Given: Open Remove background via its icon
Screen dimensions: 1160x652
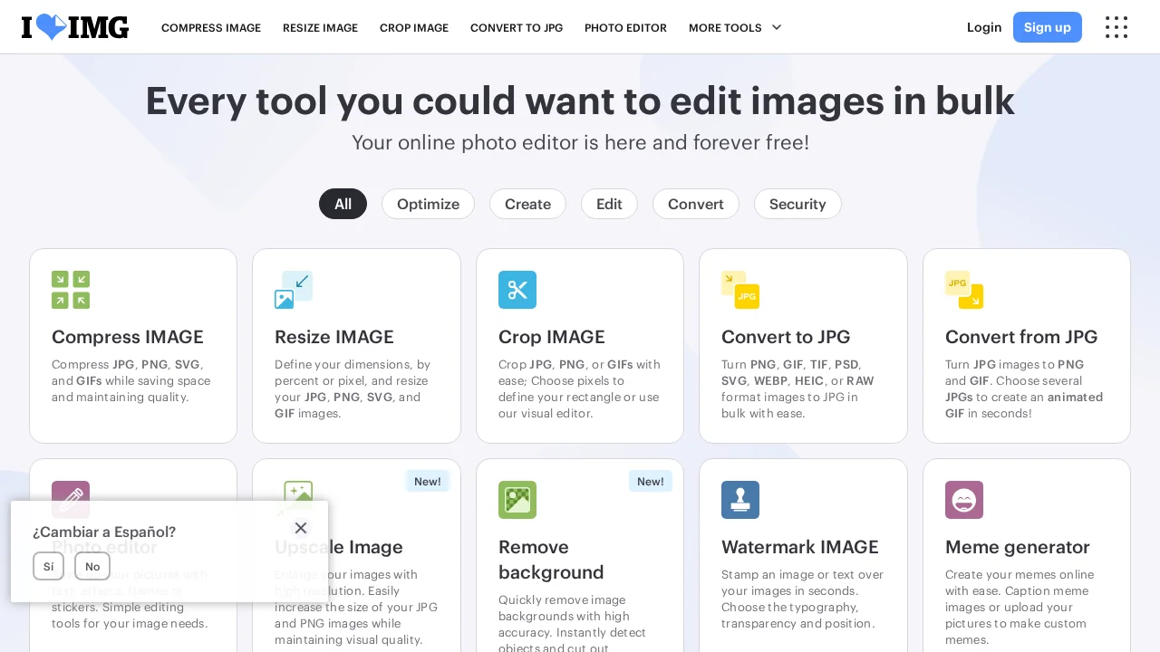Looking at the screenshot, I should pos(517,500).
